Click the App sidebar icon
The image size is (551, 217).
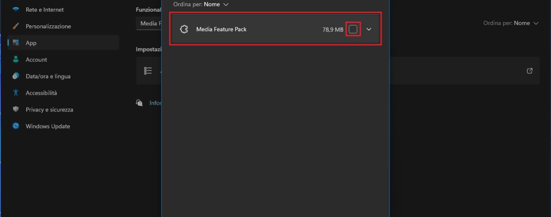click(x=16, y=43)
